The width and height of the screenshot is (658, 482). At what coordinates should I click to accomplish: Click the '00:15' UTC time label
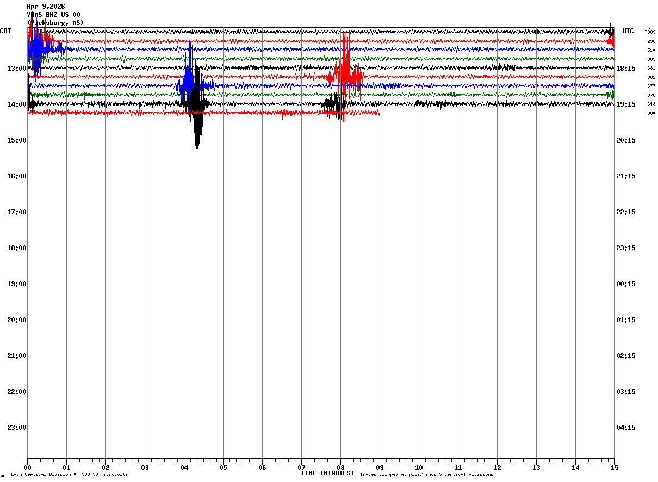(626, 284)
